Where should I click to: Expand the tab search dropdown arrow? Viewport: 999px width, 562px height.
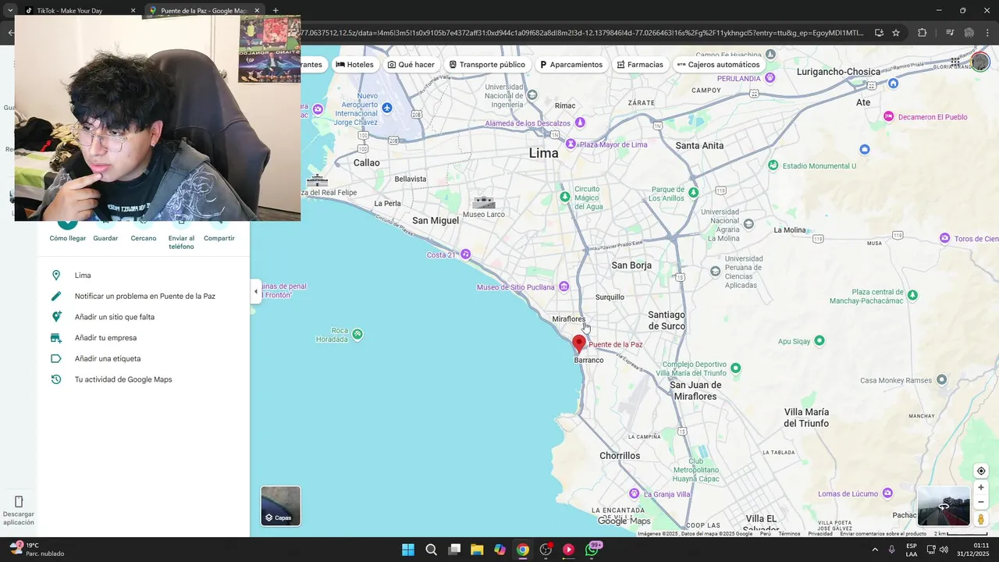10,11
